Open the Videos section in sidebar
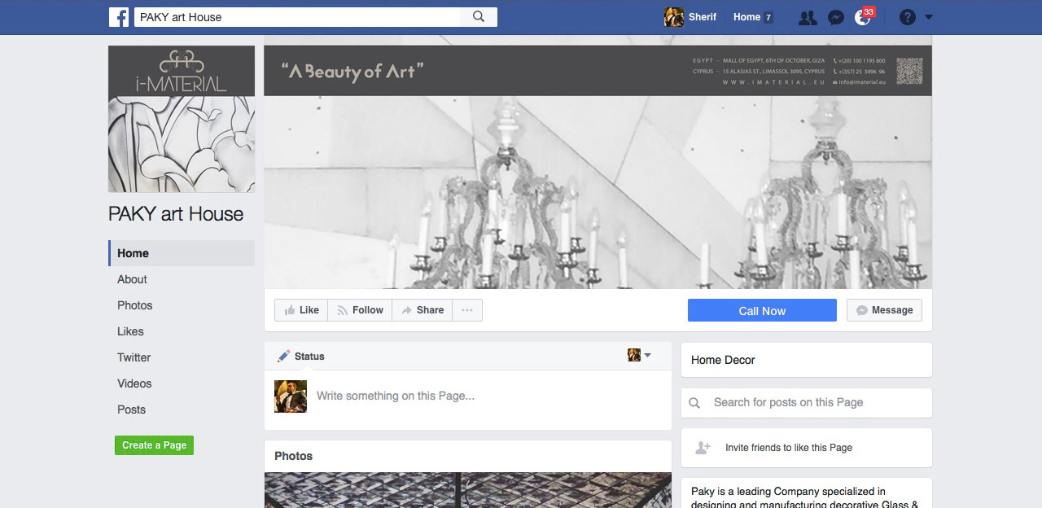This screenshot has height=508, width=1042. pyautogui.click(x=134, y=383)
